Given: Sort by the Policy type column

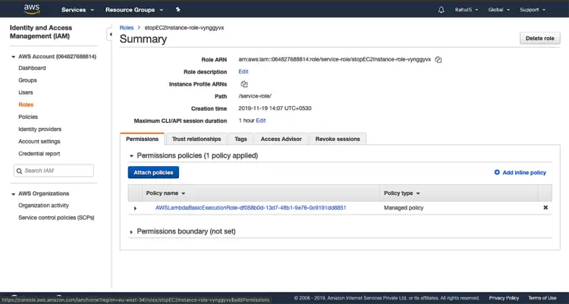Looking at the screenshot, I should tap(401, 193).
